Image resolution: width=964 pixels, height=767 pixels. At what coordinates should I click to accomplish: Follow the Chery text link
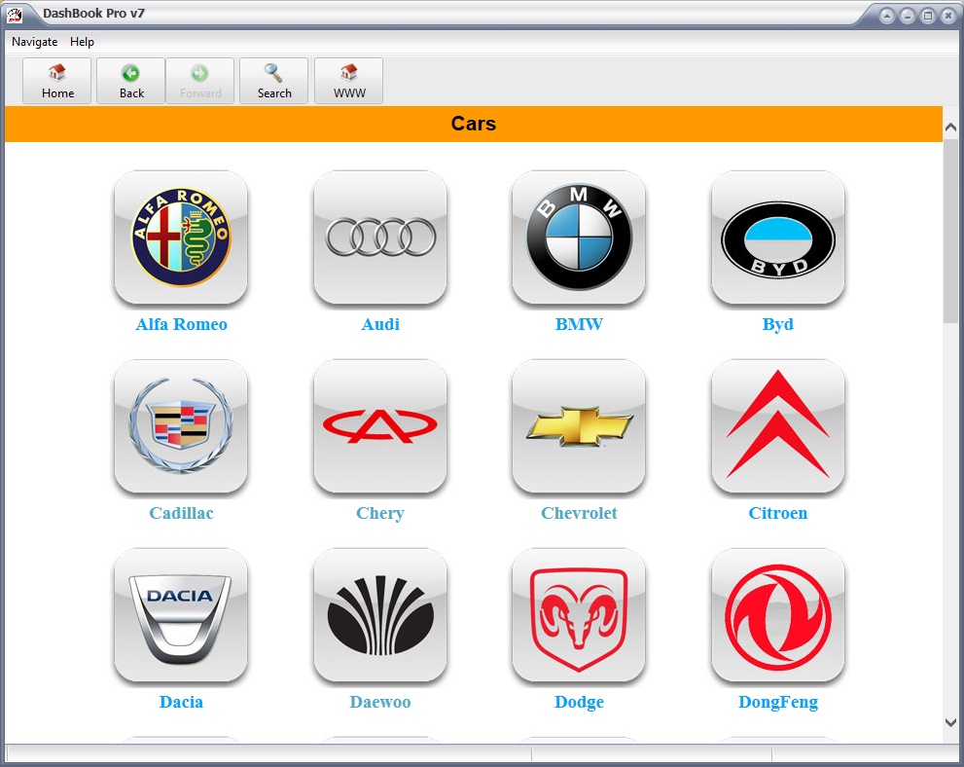380,513
